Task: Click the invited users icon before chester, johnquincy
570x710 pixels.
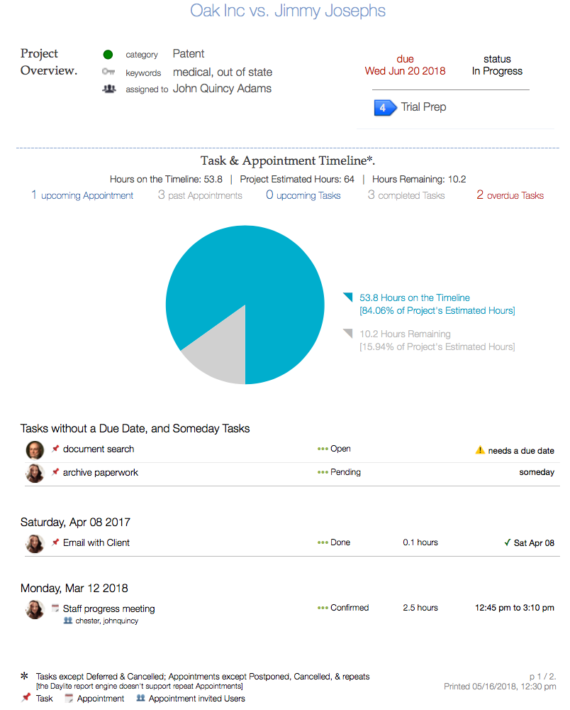Action: pos(68,621)
